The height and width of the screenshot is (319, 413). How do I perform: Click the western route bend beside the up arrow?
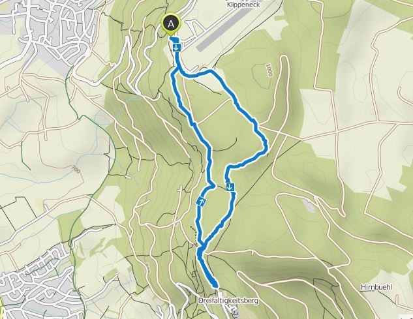coord(211,187)
